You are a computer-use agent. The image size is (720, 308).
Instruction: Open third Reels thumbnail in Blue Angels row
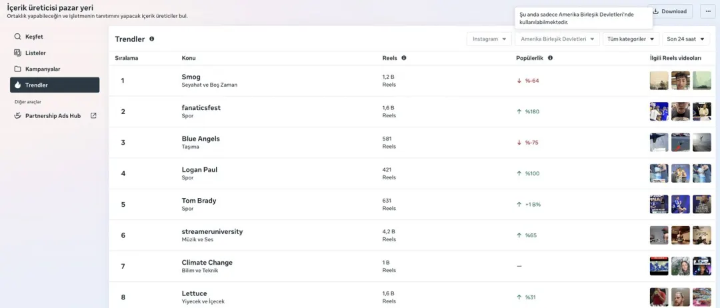pyautogui.click(x=701, y=142)
